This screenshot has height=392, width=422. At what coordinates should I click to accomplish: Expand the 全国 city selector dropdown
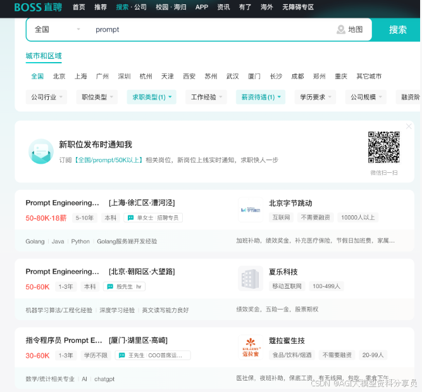point(58,29)
